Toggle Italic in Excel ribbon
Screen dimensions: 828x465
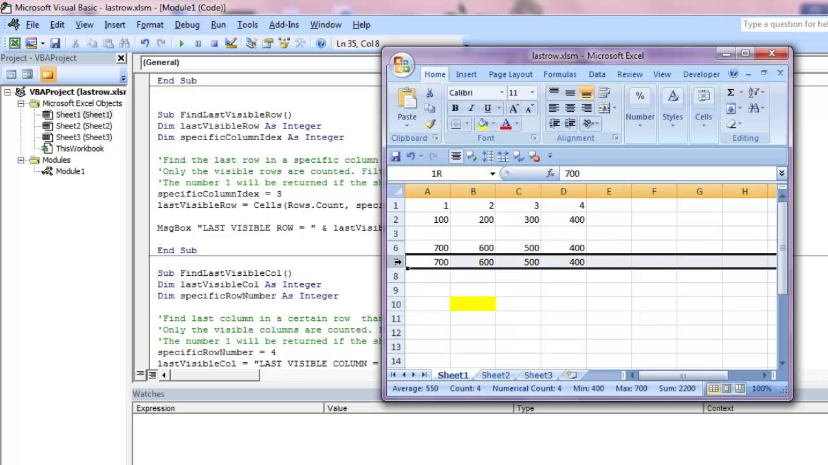(x=471, y=108)
